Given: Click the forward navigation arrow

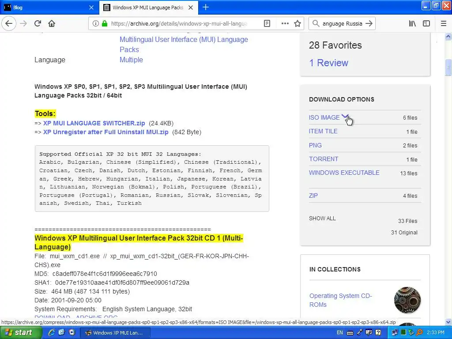Looking at the screenshot, I should 23,23.
